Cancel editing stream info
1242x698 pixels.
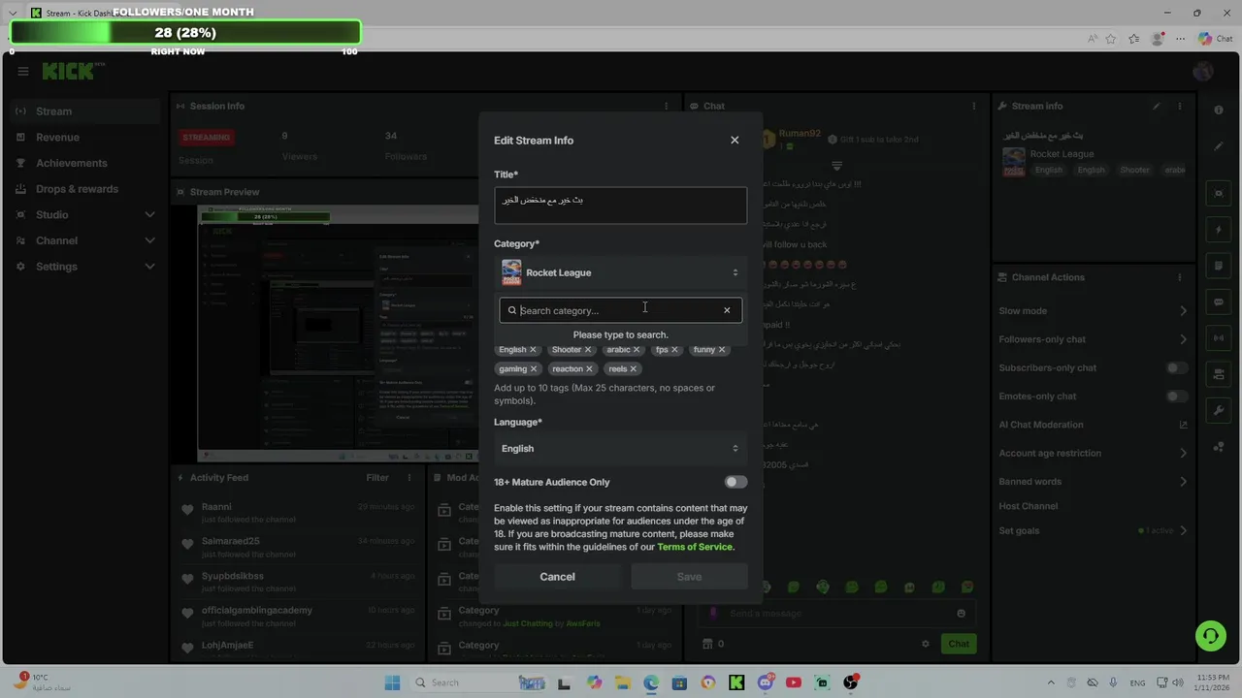557,577
